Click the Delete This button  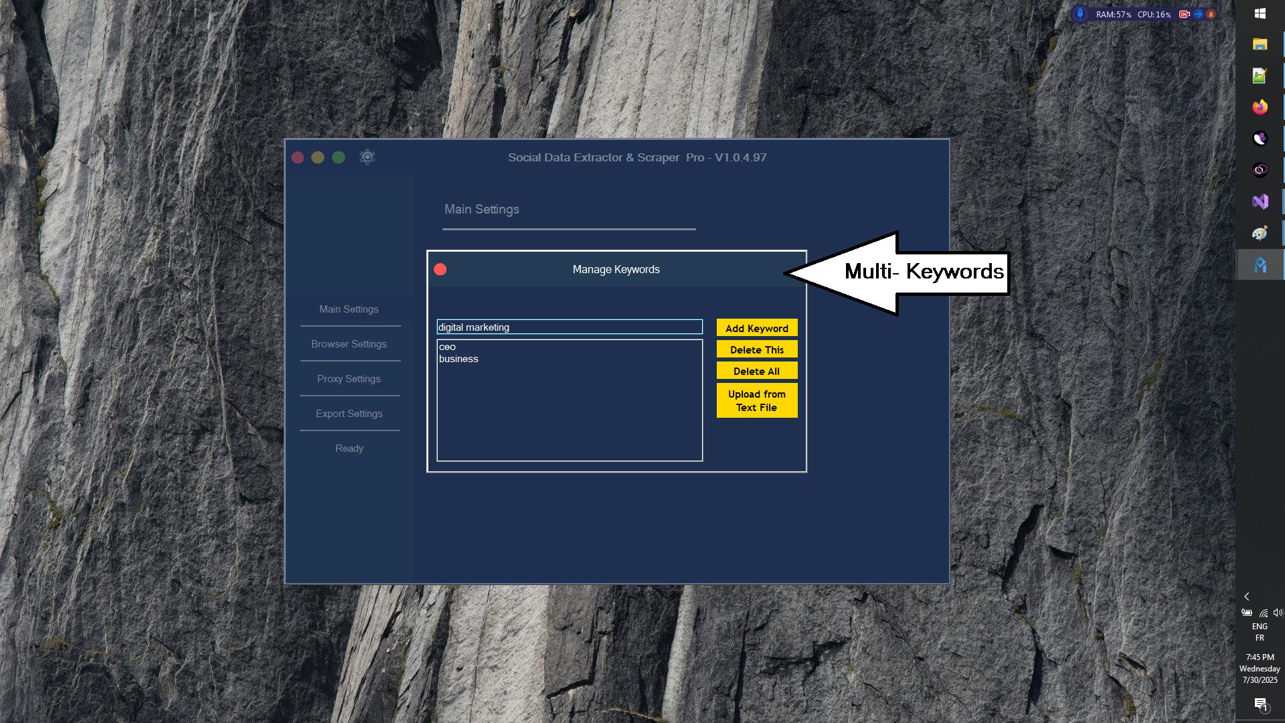pyautogui.click(x=756, y=349)
